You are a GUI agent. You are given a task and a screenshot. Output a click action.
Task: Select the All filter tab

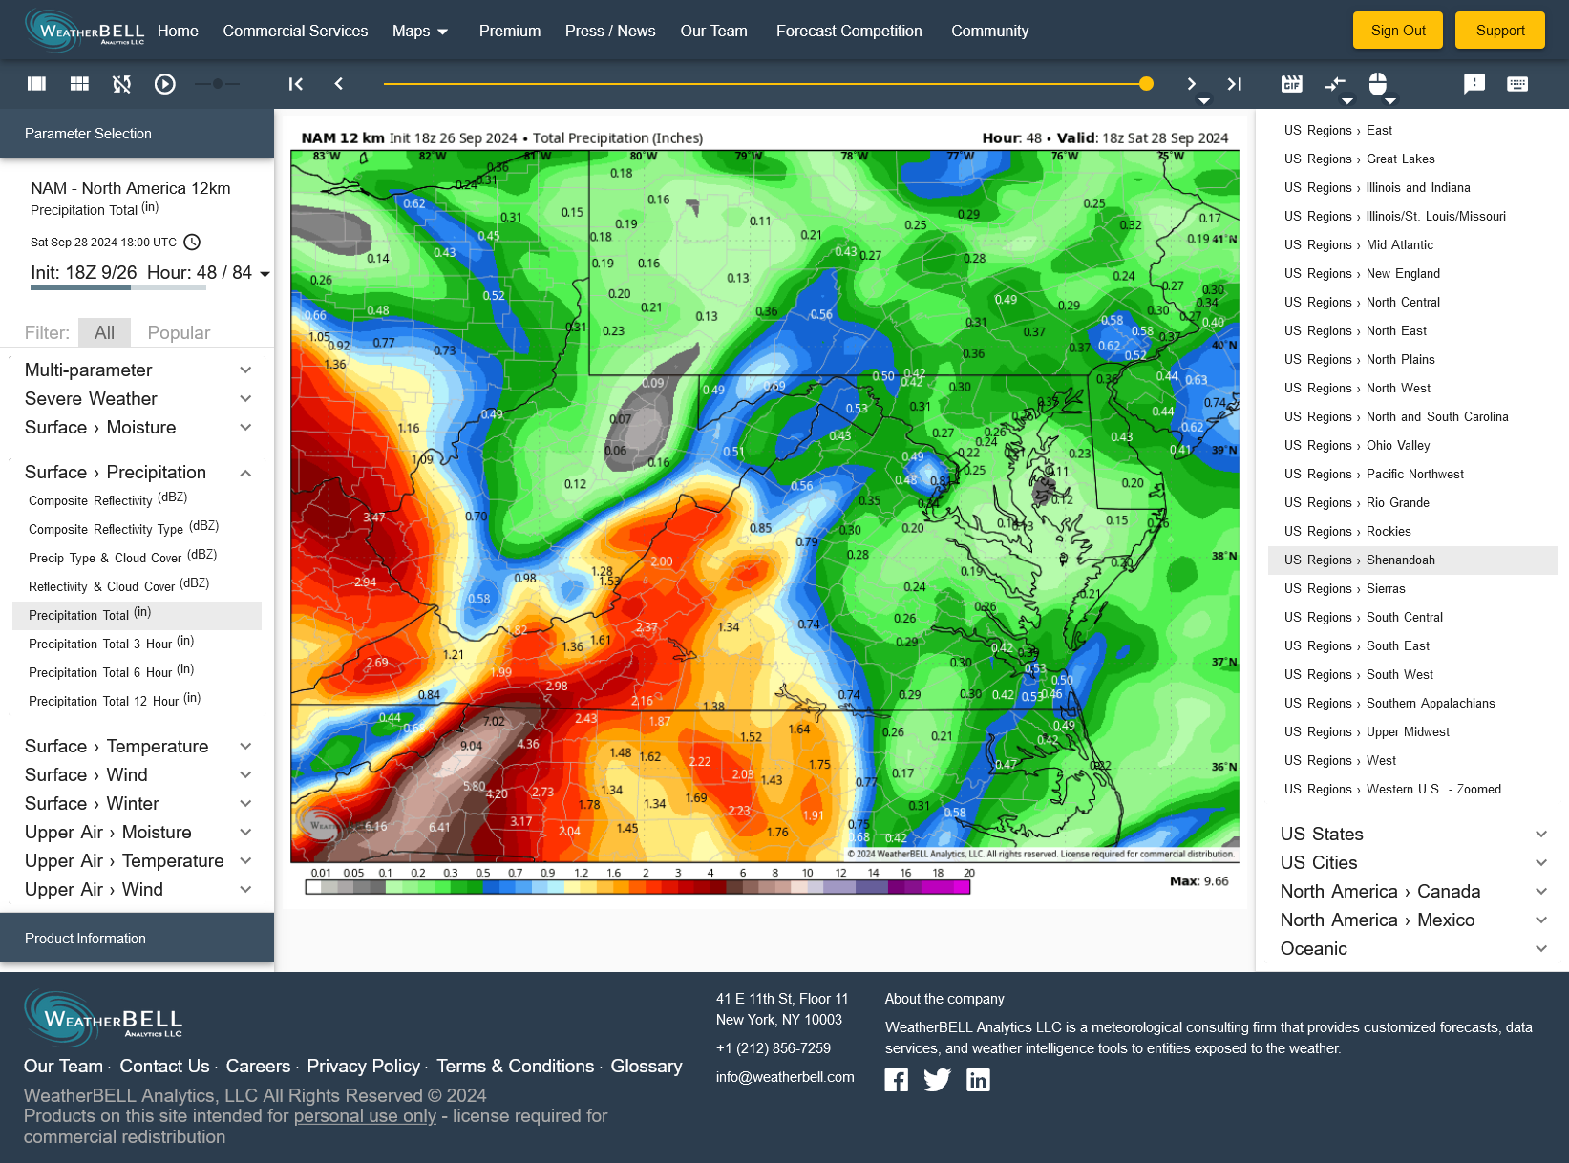(104, 332)
